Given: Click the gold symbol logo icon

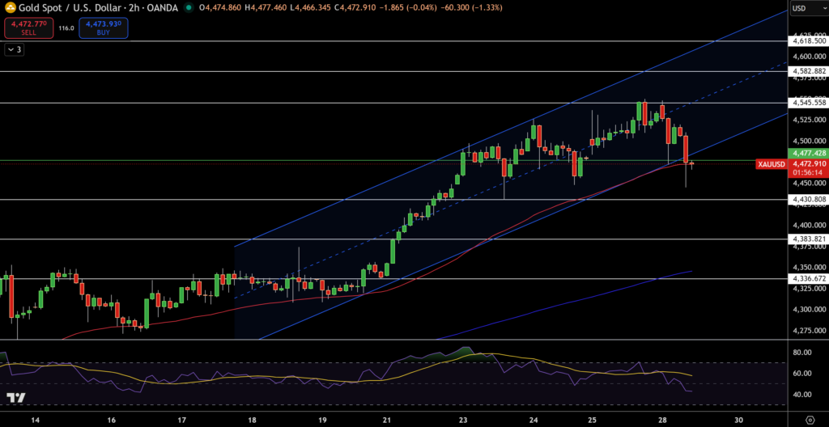Looking at the screenshot, I should [x=9, y=8].
